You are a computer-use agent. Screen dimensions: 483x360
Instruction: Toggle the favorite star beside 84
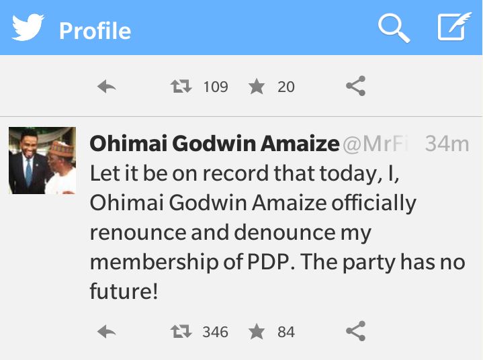pos(256,331)
